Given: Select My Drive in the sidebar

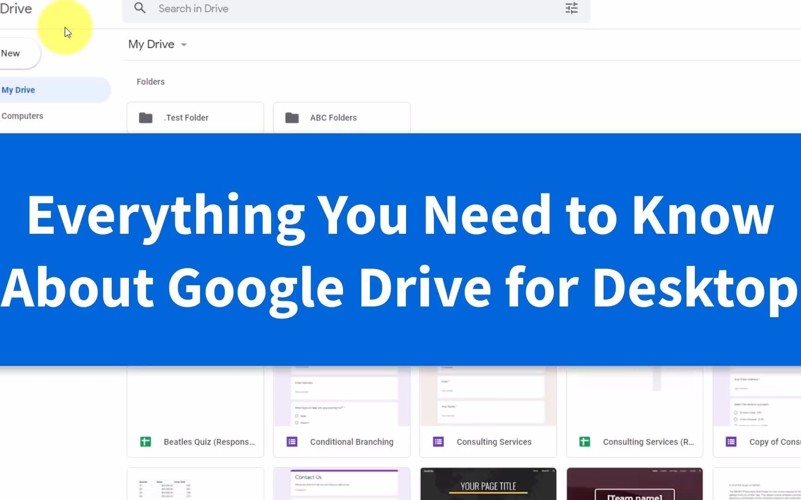Looking at the screenshot, I should pos(55,90).
